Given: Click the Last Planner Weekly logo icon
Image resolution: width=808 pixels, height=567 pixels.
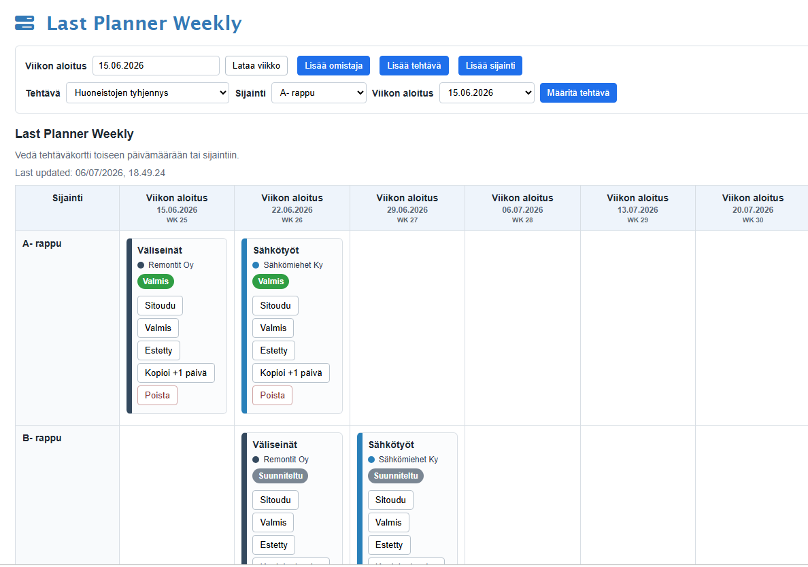Looking at the screenshot, I should point(24,23).
